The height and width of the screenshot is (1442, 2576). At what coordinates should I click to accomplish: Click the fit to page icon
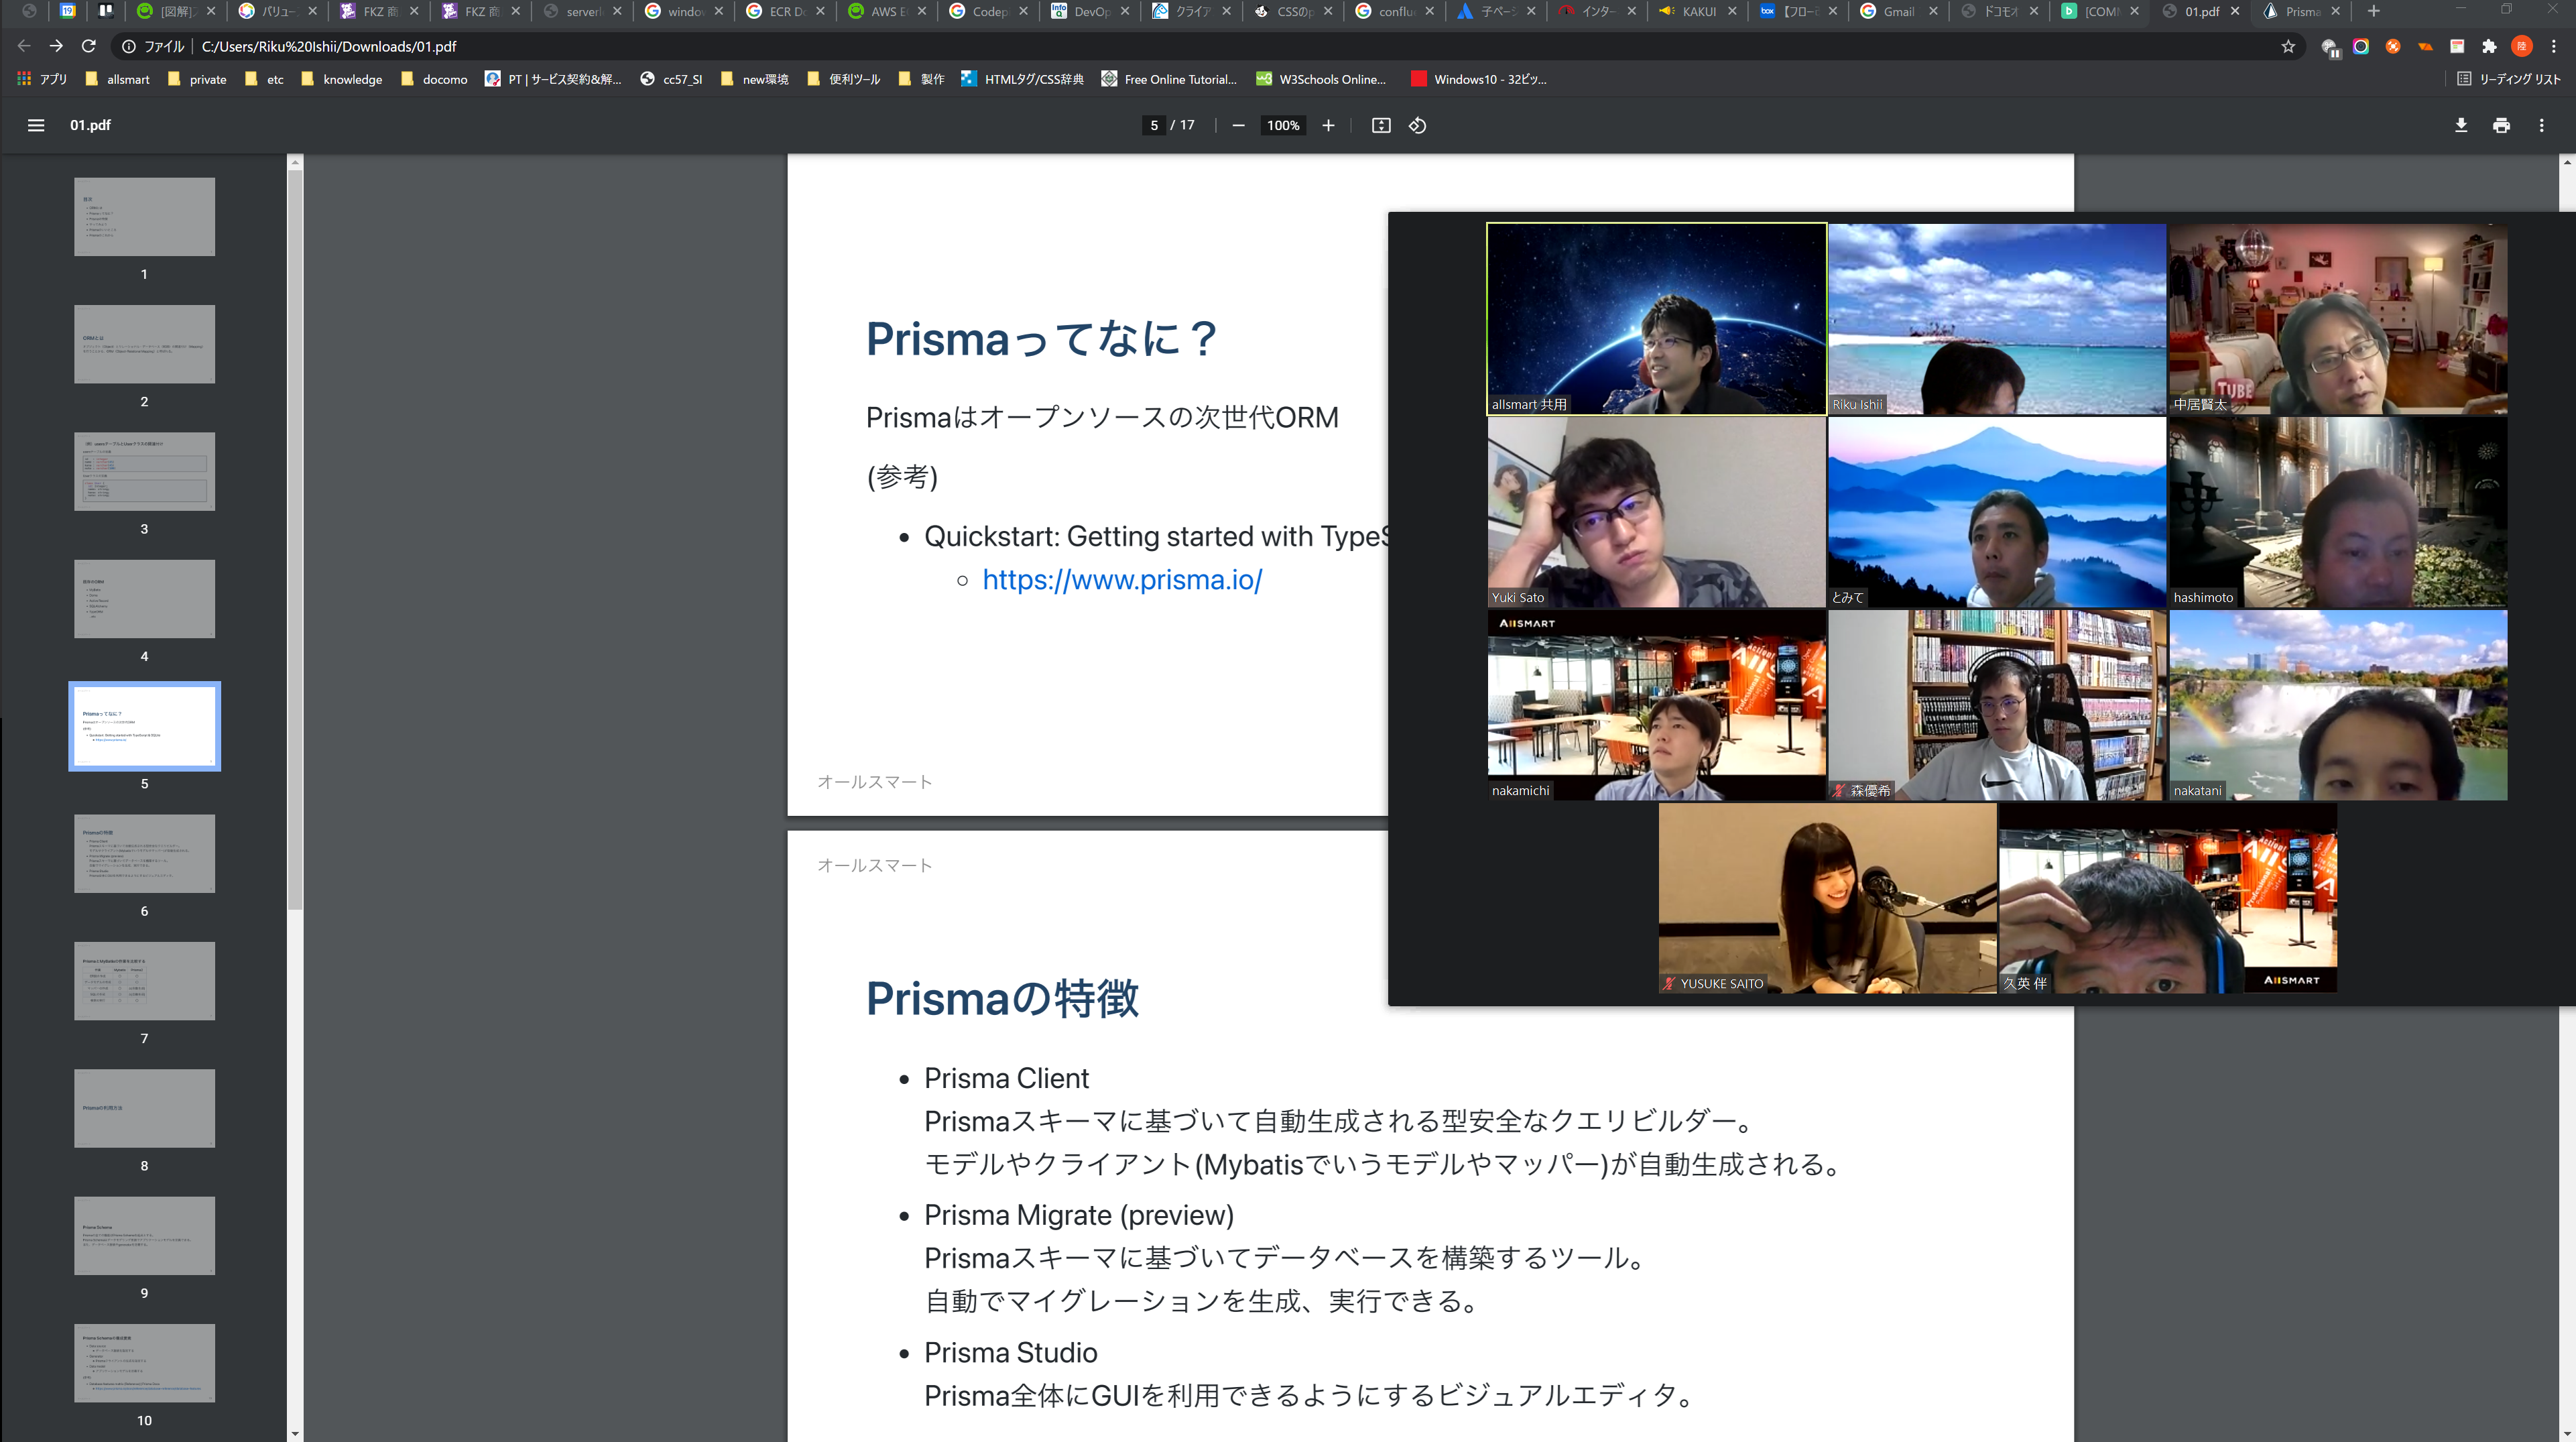pyautogui.click(x=1381, y=125)
